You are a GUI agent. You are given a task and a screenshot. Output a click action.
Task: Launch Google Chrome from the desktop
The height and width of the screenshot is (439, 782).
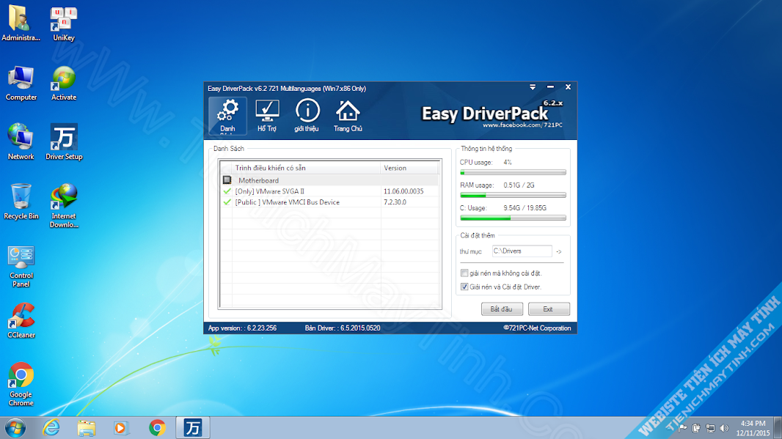[x=21, y=384]
